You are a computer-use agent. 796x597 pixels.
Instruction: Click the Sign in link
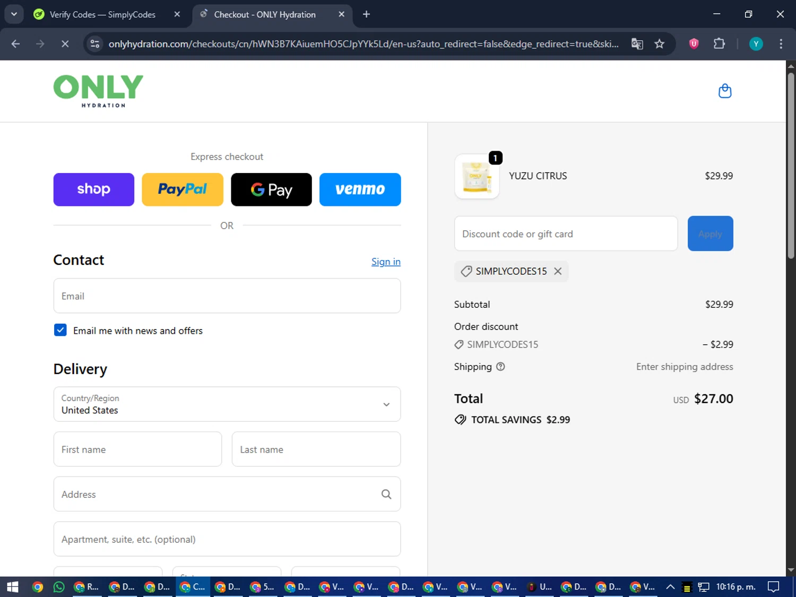click(386, 262)
